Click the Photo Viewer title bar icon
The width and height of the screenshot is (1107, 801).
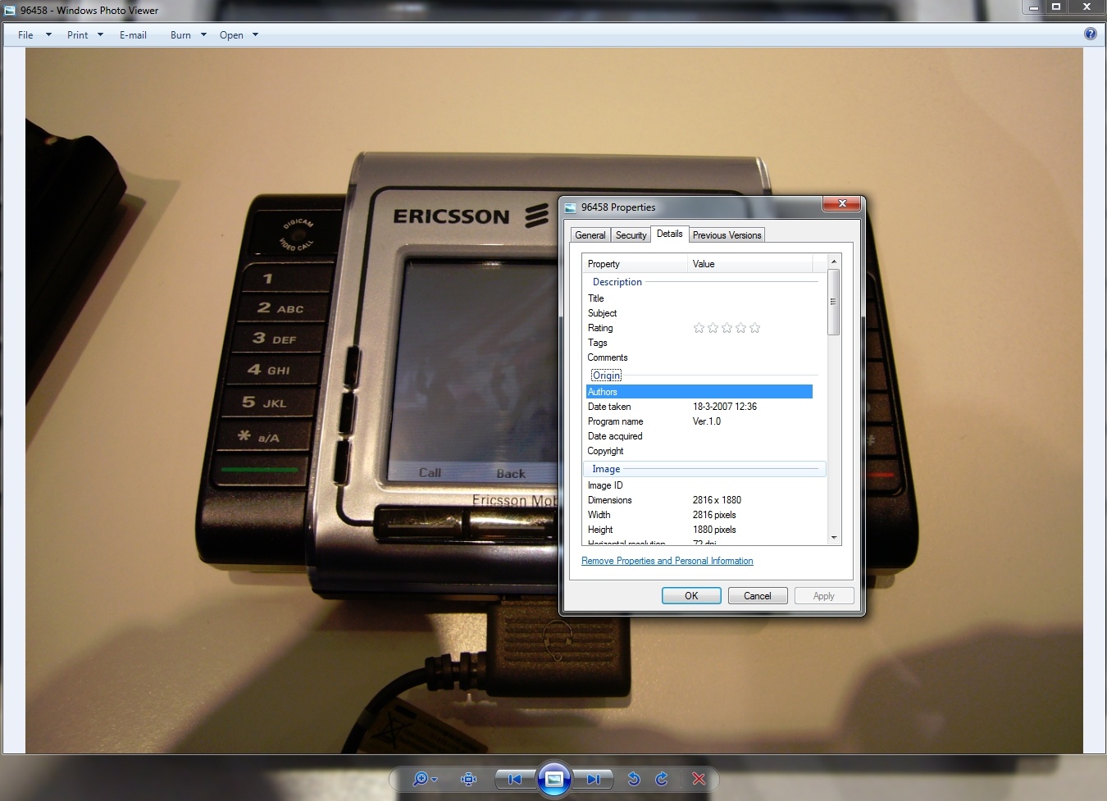point(10,11)
